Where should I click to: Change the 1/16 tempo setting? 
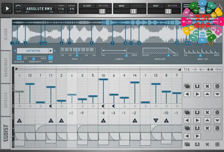pos(61,9)
